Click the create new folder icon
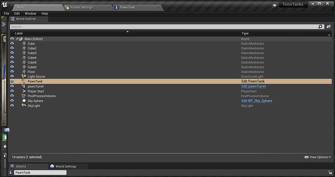The height and width of the screenshot is (177, 335). 329,27
